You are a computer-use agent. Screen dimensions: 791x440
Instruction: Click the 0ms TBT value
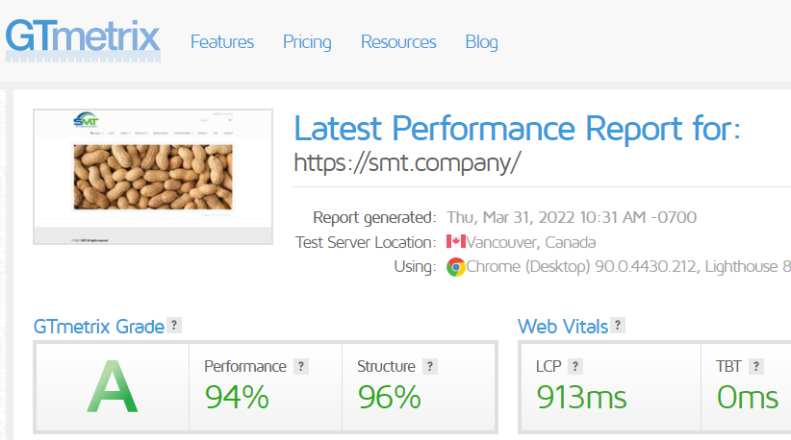tap(747, 397)
